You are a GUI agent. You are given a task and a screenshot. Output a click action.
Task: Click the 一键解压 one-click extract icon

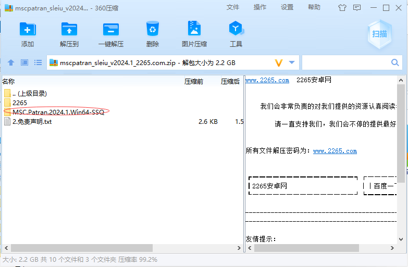click(111, 29)
